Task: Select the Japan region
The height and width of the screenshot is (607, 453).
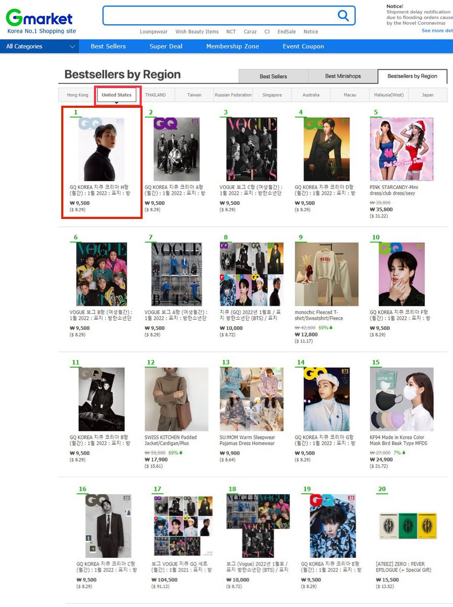Action: pyautogui.click(x=428, y=95)
